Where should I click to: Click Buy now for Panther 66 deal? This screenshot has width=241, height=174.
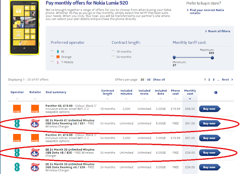click(210, 109)
